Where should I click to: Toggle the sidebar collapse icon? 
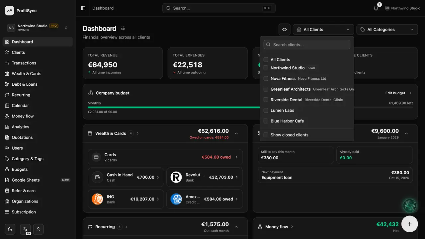(x=83, y=8)
